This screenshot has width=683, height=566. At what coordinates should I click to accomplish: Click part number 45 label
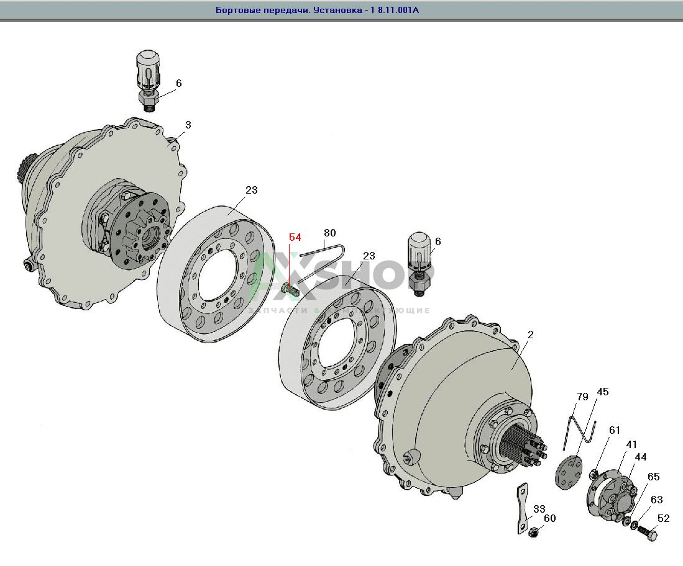tap(602, 392)
